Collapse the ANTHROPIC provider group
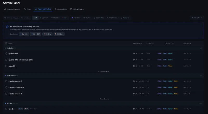 tap(103, 76)
